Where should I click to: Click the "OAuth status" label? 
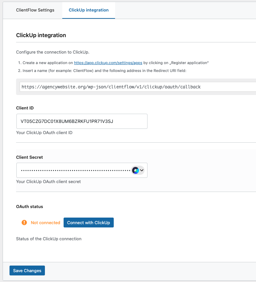30,206
